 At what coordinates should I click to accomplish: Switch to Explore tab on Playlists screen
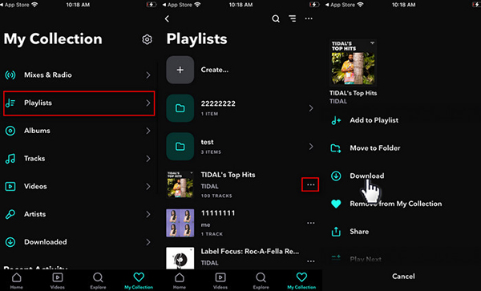click(261, 281)
